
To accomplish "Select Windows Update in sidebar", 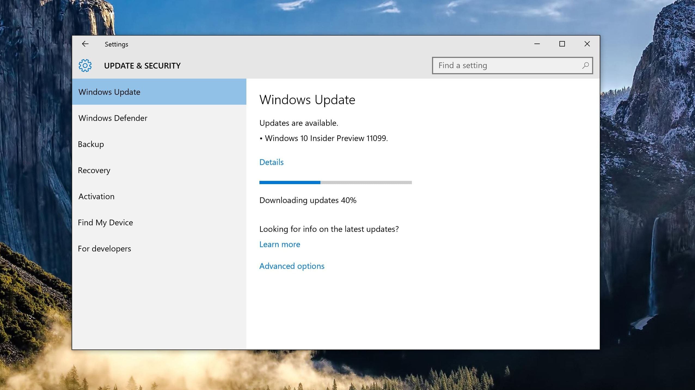I will tap(109, 92).
